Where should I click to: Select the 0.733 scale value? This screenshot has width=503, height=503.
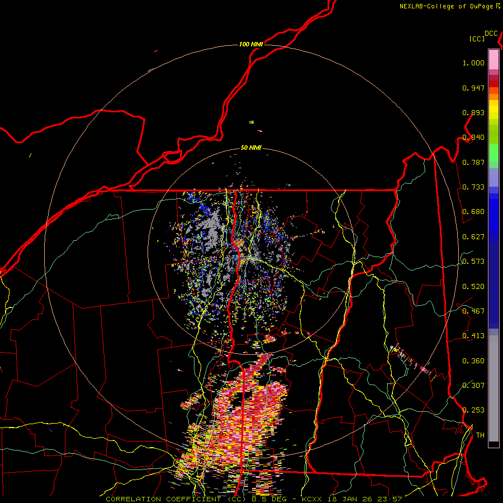[473, 187]
